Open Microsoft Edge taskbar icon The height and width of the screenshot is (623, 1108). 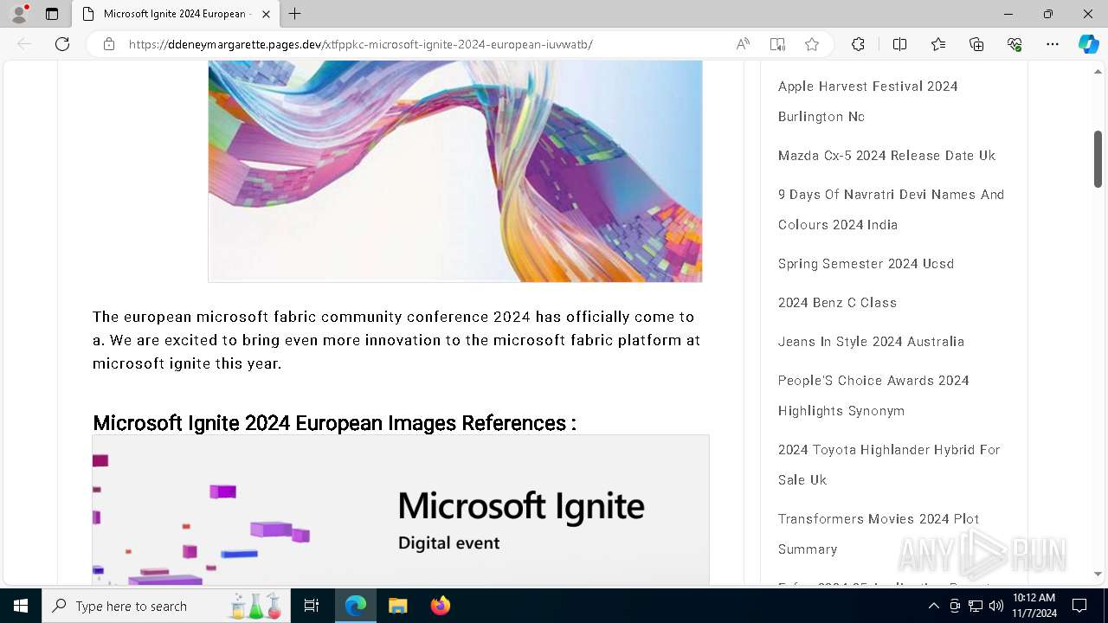tap(356, 606)
